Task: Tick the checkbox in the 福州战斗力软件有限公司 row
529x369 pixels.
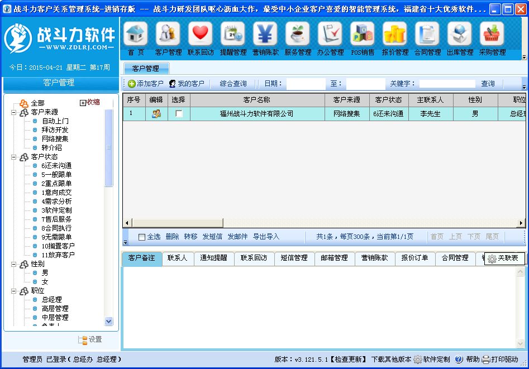Action: tap(179, 114)
